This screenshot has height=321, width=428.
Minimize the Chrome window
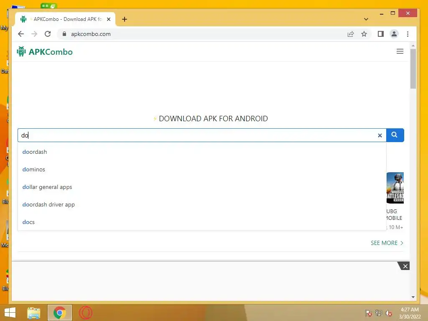tap(381, 13)
